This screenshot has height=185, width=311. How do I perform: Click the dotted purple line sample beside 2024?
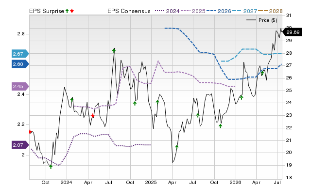[160, 11]
